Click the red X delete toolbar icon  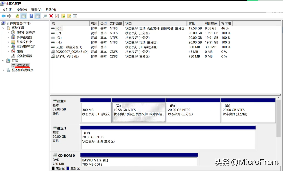(x=51, y=16)
